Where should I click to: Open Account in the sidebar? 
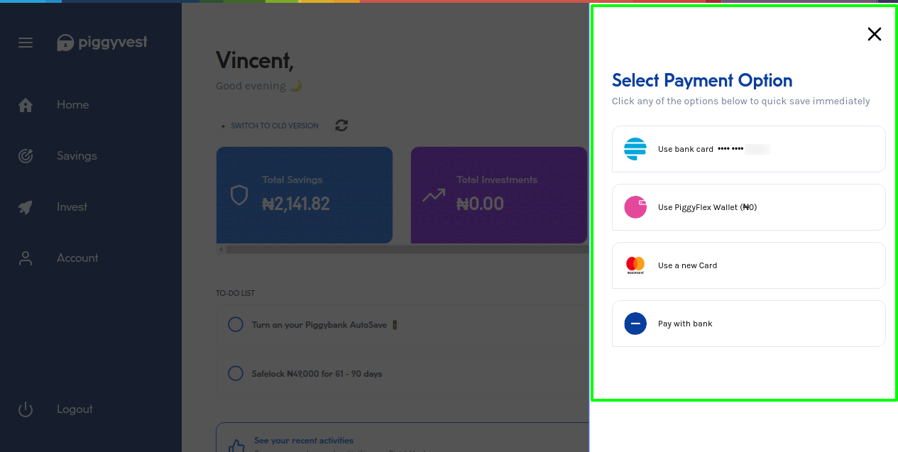[x=77, y=258]
